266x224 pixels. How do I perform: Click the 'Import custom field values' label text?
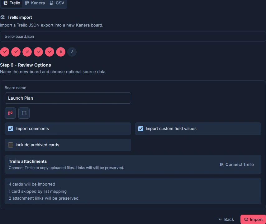(x=171, y=128)
